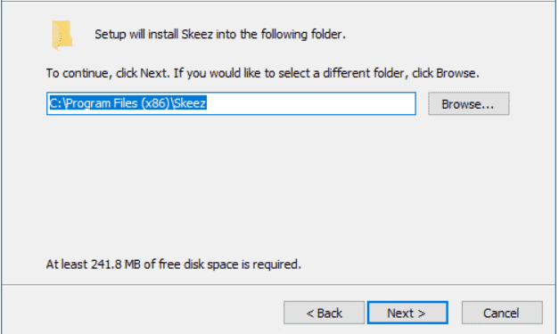Return to previous step via < Back

click(x=324, y=313)
